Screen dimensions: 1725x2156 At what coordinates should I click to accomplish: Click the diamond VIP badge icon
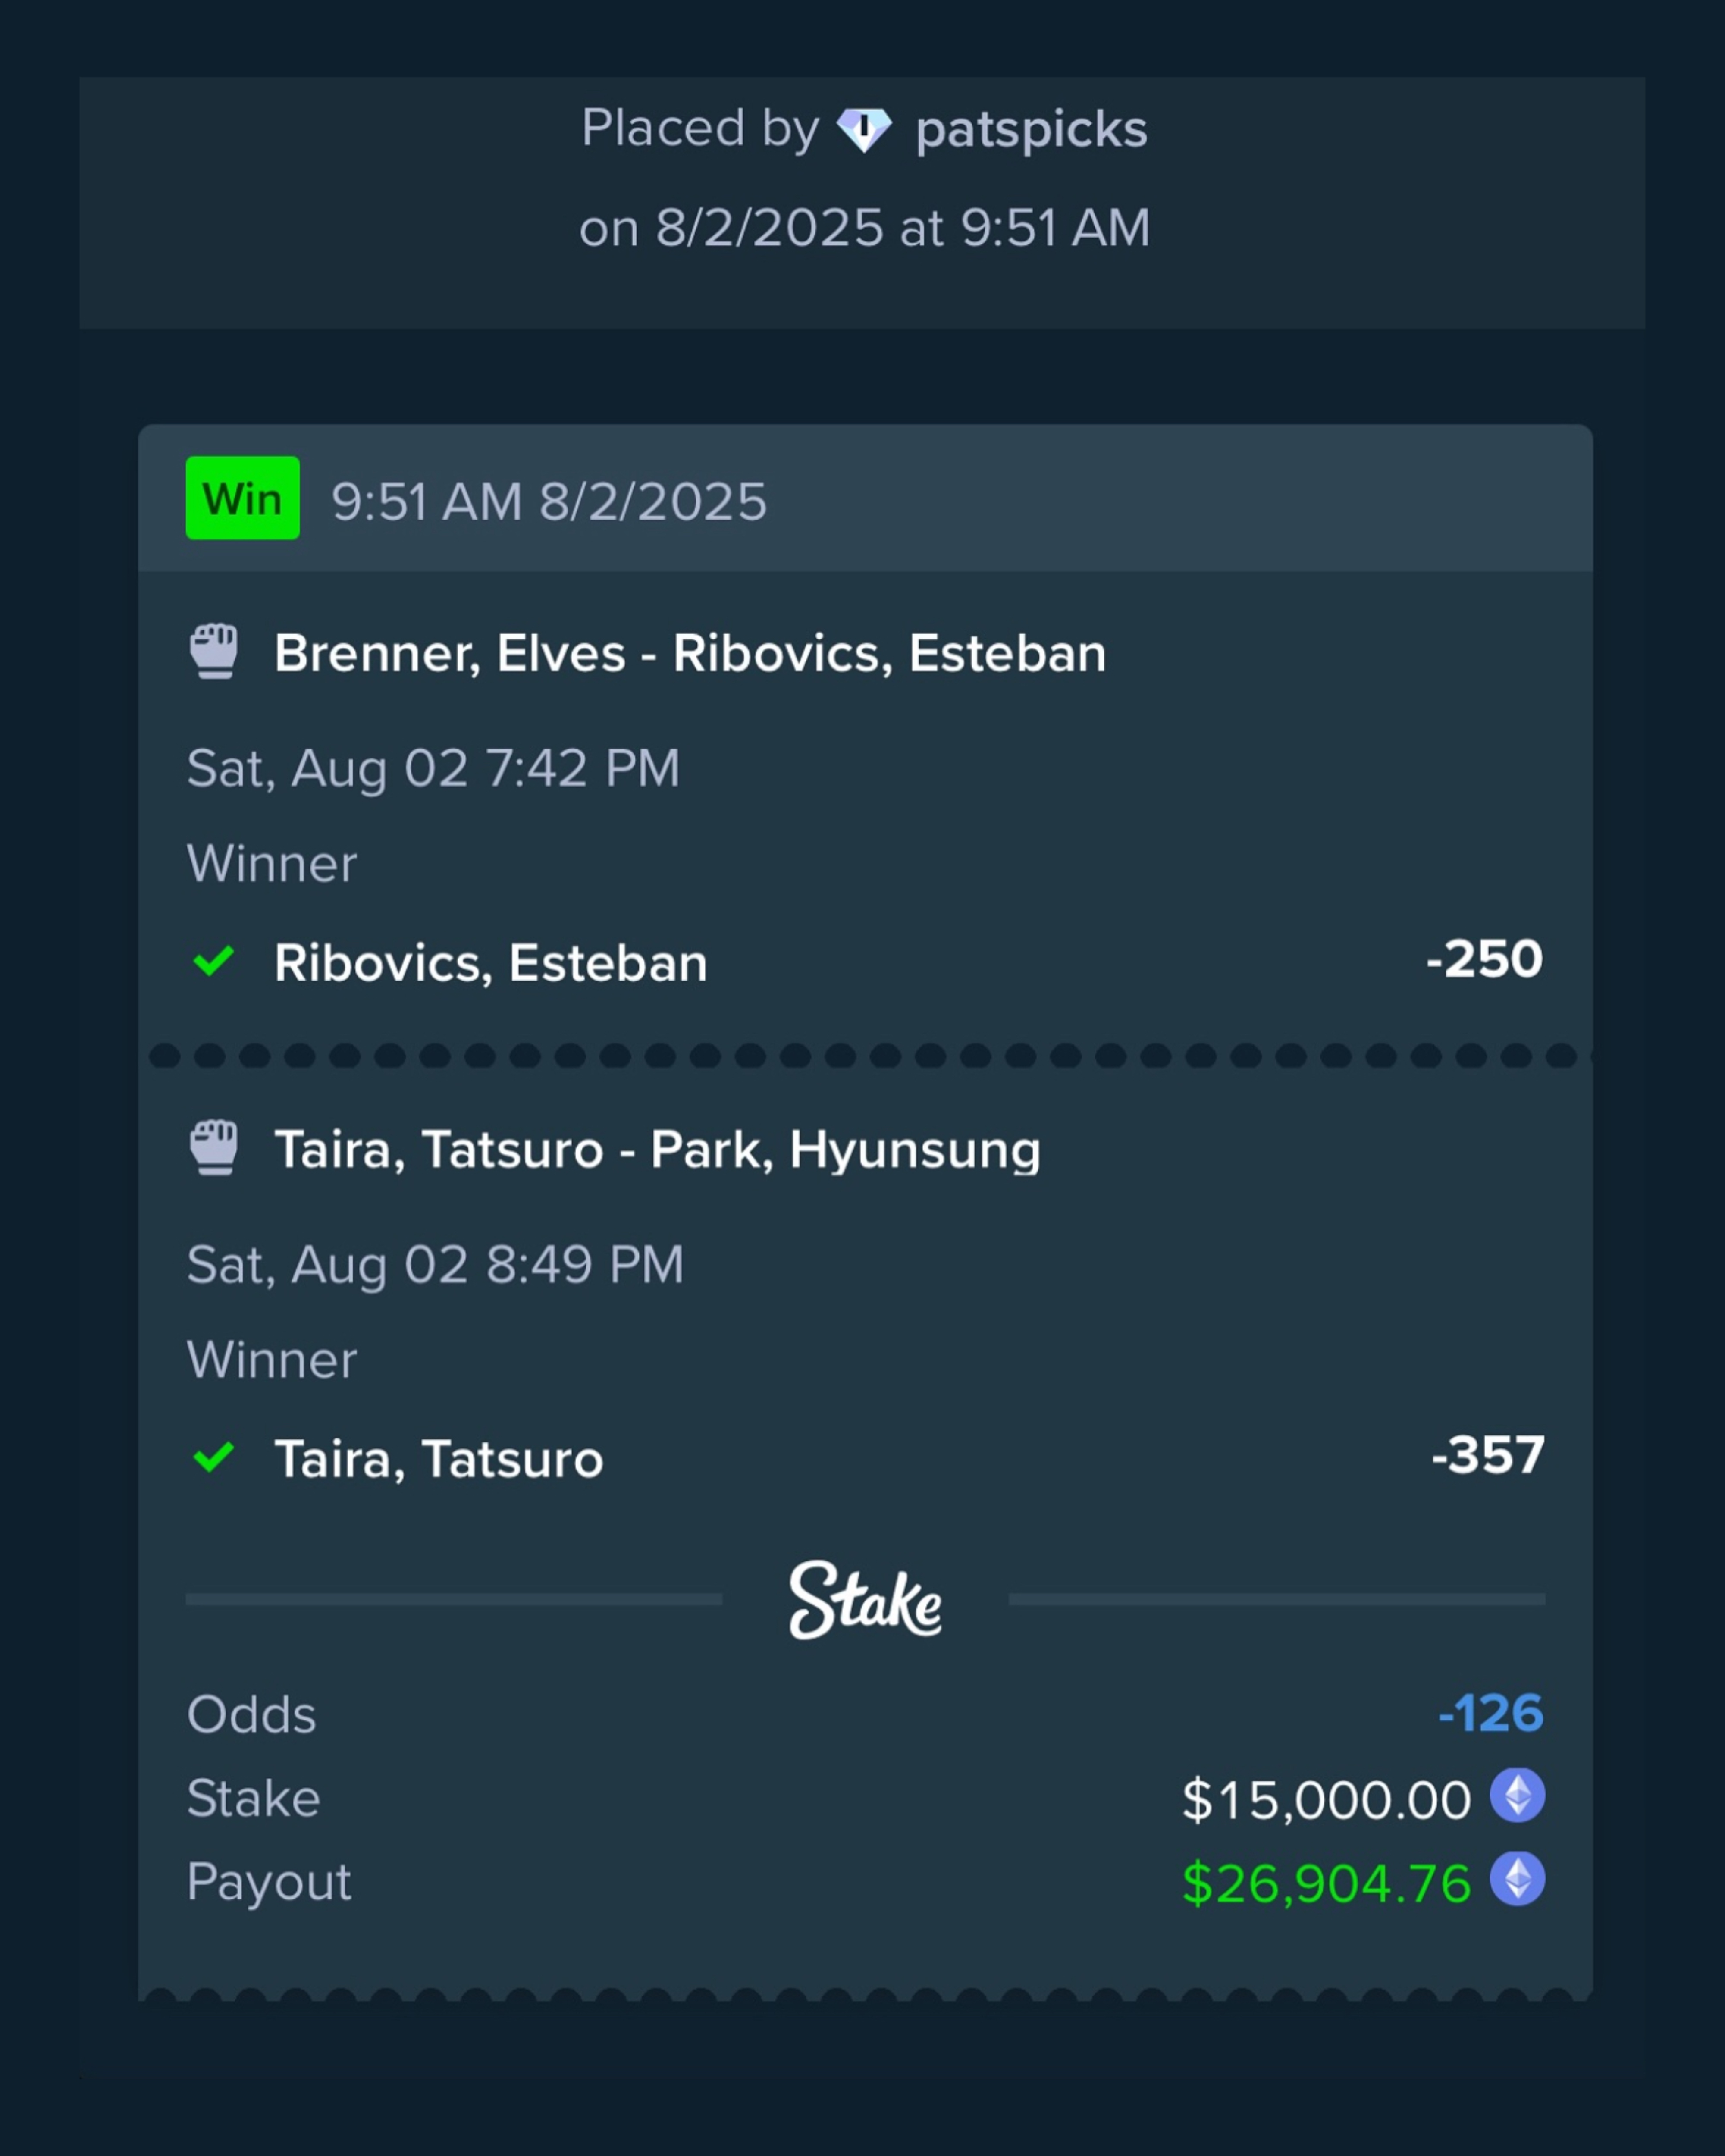(x=864, y=130)
